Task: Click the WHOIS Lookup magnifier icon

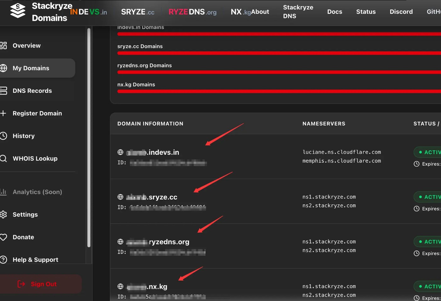Action: pos(3,159)
